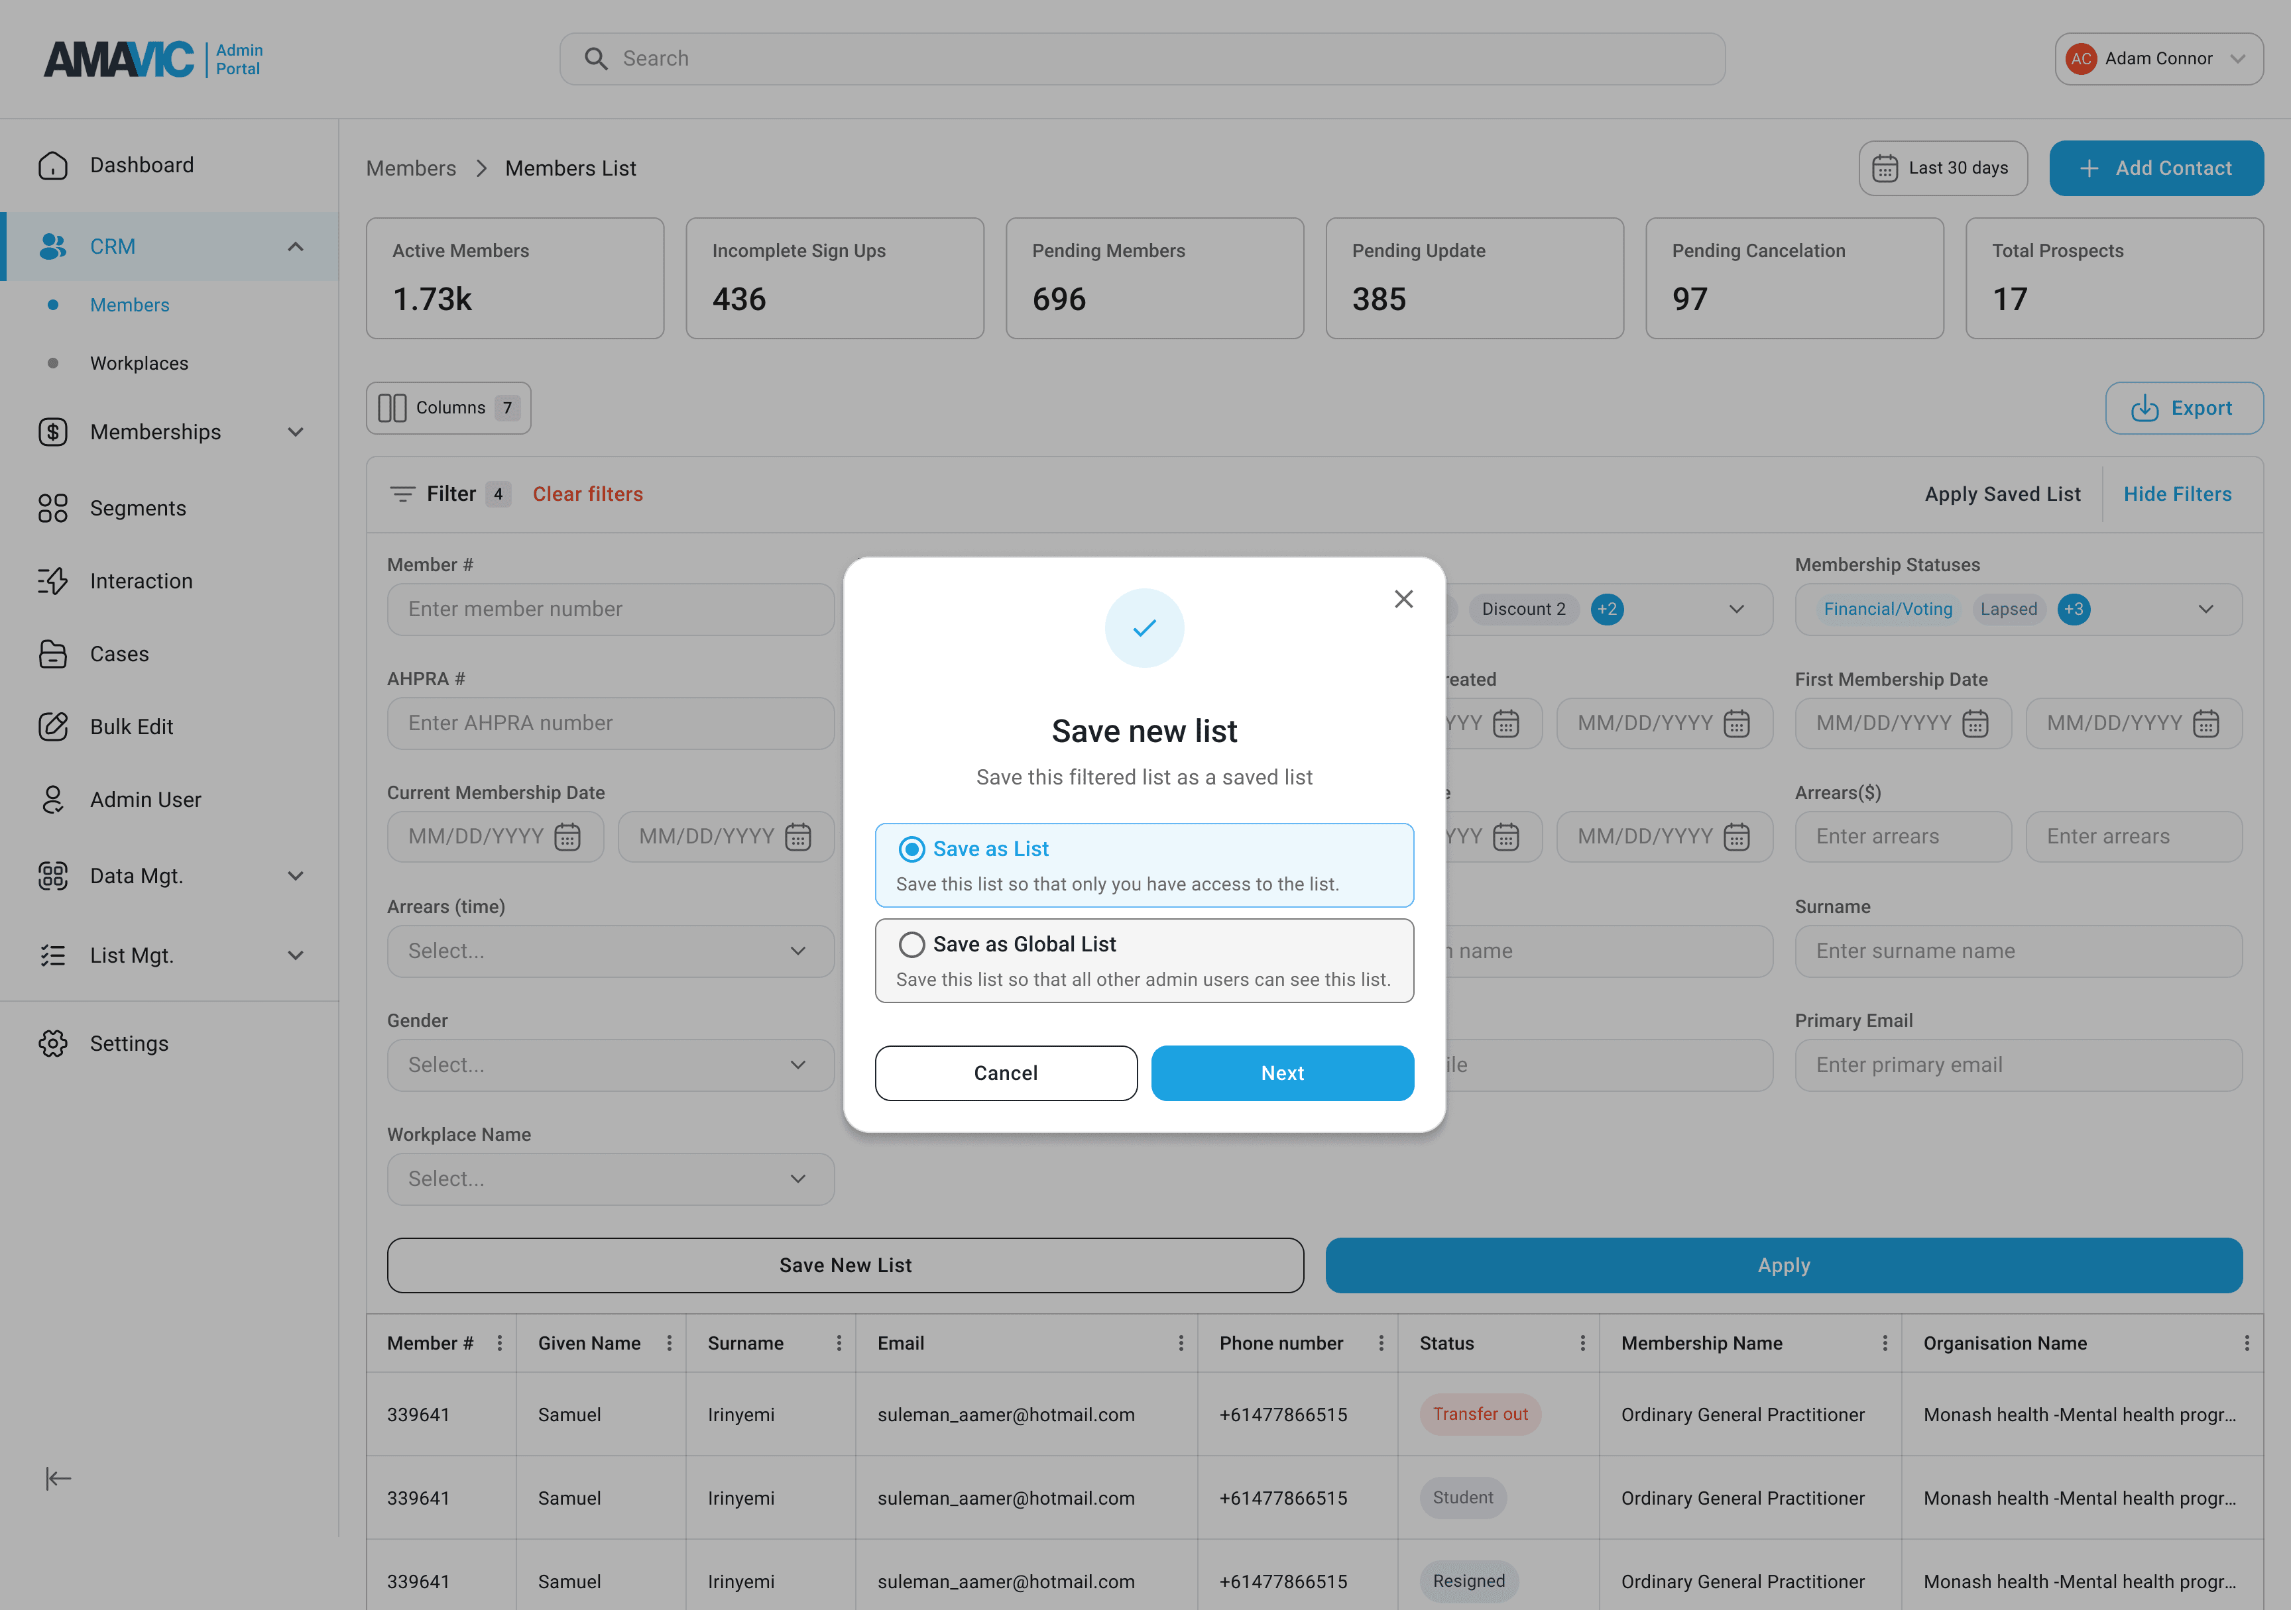Viewport: 2291px width, 1610px height.
Task: Go to Cases in sidebar
Action: [119, 655]
